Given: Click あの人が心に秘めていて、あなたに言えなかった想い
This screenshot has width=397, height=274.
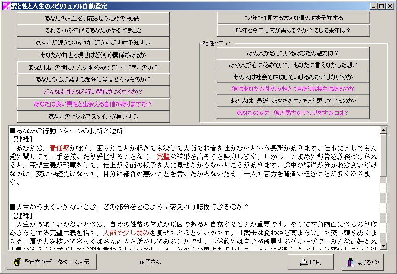Looking at the screenshot, I should [x=293, y=65].
